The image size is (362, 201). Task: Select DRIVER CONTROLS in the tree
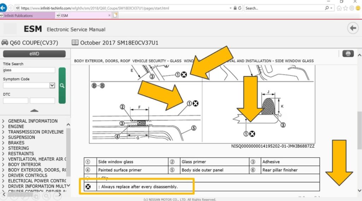pyautogui.click(x=28, y=175)
